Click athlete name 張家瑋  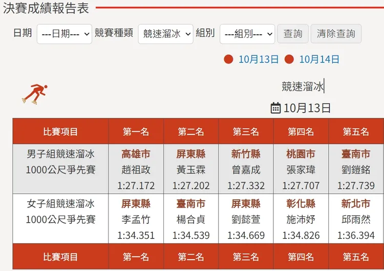tap(301, 170)
